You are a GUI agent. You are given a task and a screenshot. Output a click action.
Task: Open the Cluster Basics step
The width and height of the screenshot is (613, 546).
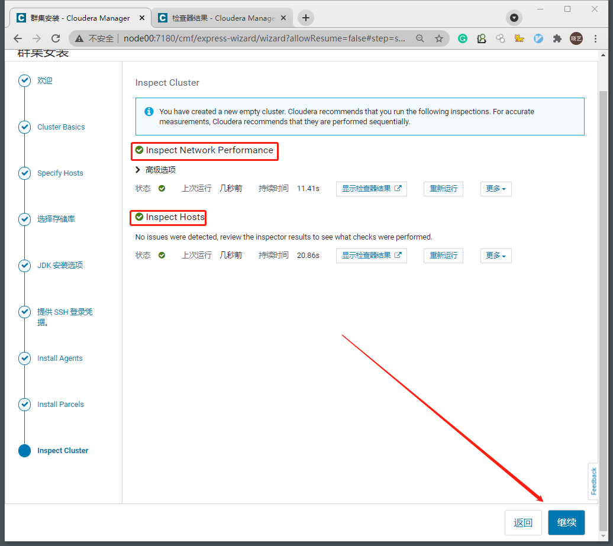click(x=61, y=127)
